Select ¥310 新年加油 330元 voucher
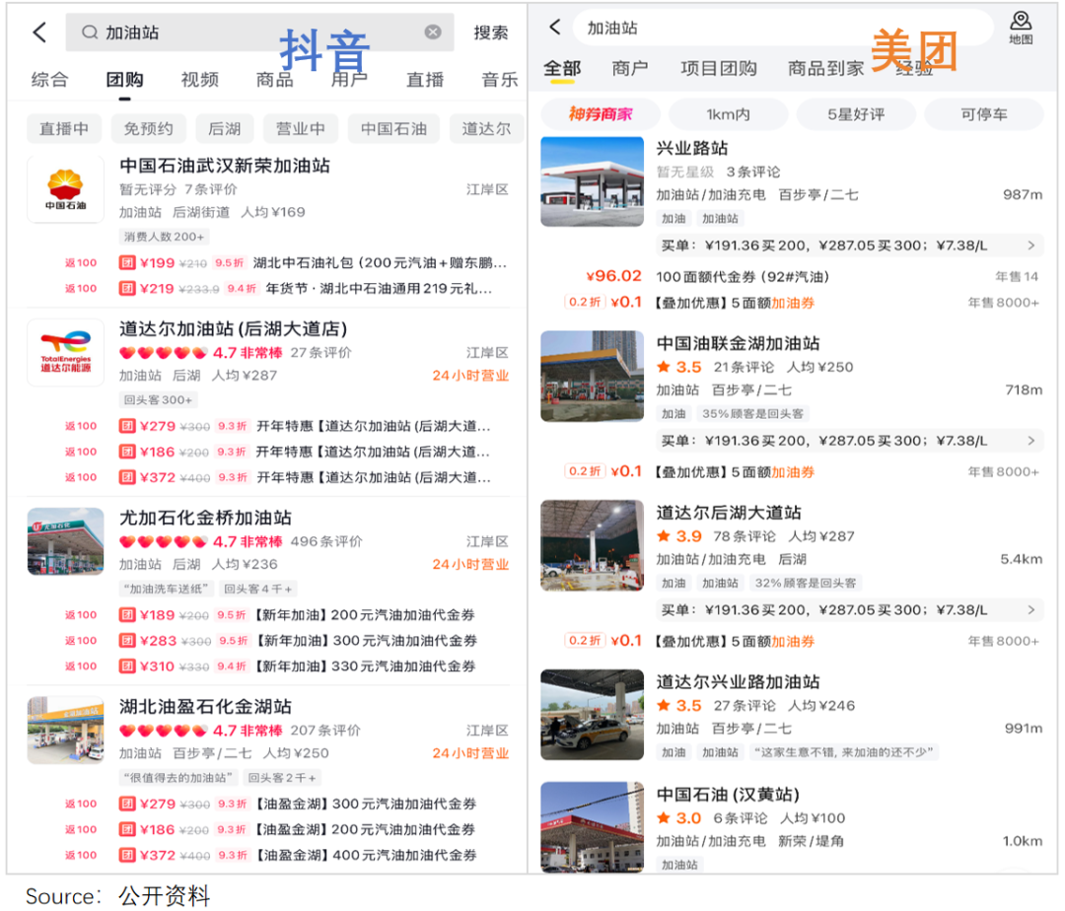This screenshot has height=911, width=1065. (x=297, y=666)
